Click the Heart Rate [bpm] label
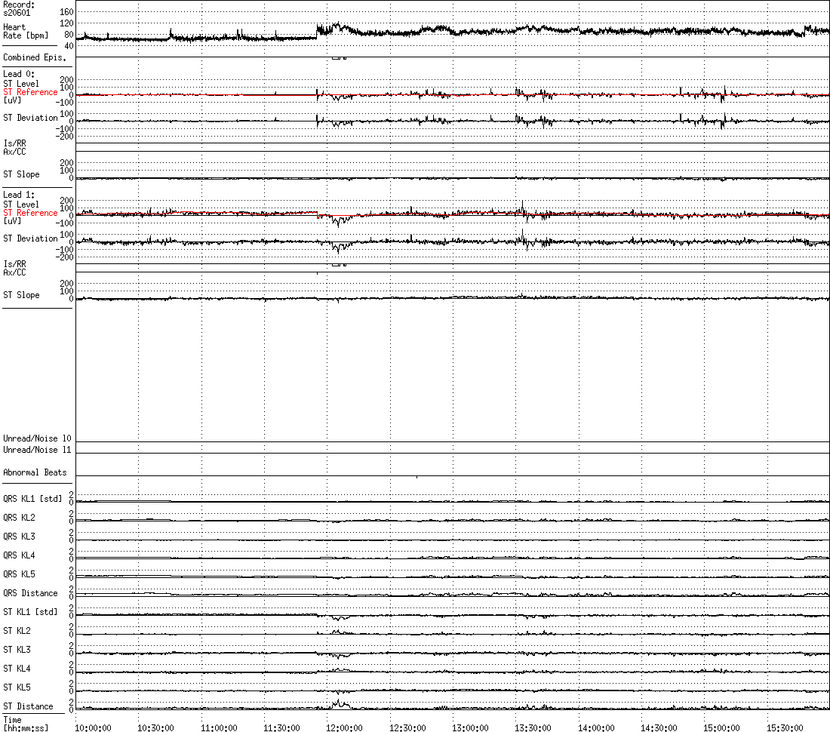The image size is (830, 732). coord(26,31)
